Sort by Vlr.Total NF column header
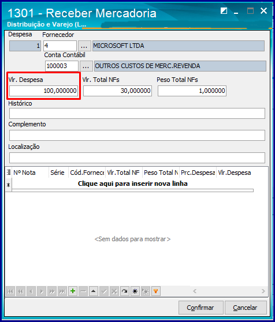 pyautogui.click(x=124, y=173)
